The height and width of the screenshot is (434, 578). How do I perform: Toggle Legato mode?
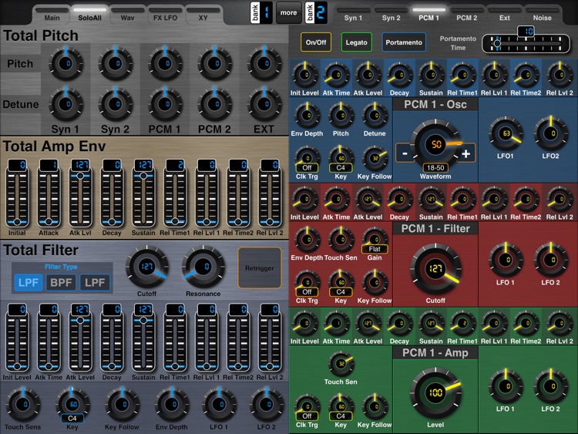pos(357,42)
